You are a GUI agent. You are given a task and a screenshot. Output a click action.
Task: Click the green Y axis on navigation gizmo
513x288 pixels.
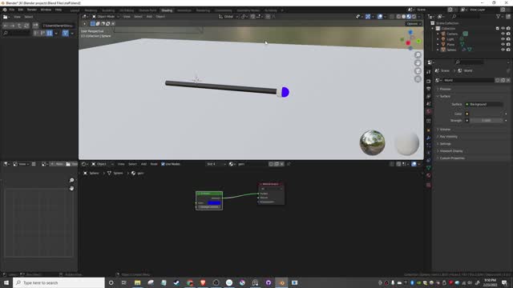[418, 41]
